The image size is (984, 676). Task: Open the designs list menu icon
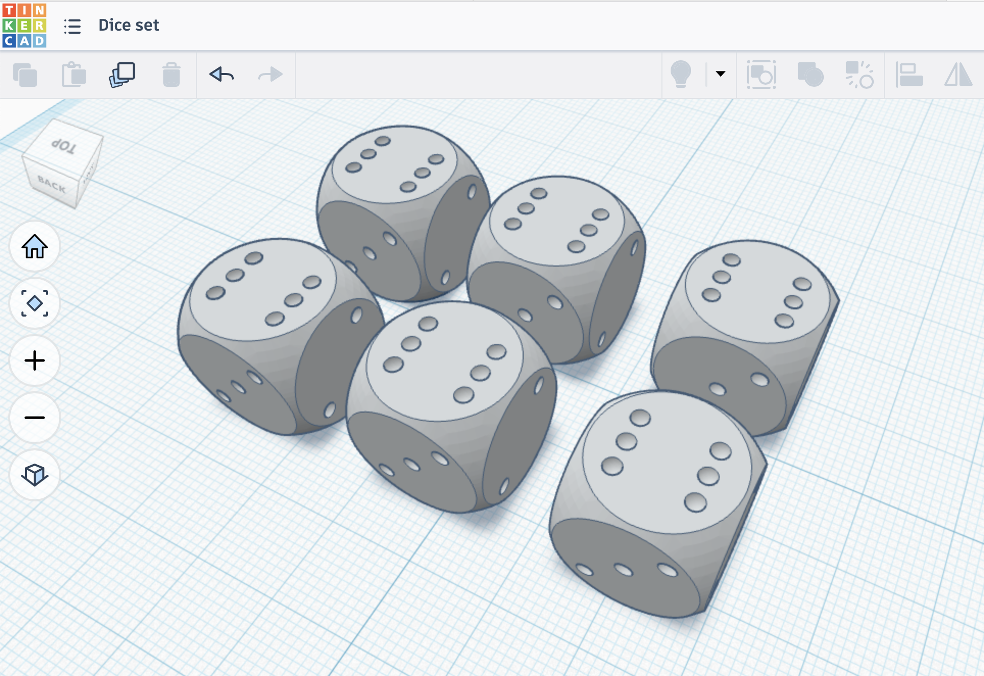(72, 26)
